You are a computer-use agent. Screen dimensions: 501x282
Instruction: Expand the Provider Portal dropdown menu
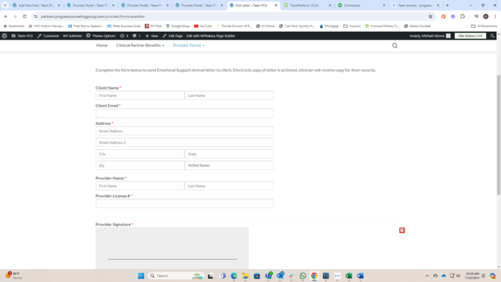point(188,46)
